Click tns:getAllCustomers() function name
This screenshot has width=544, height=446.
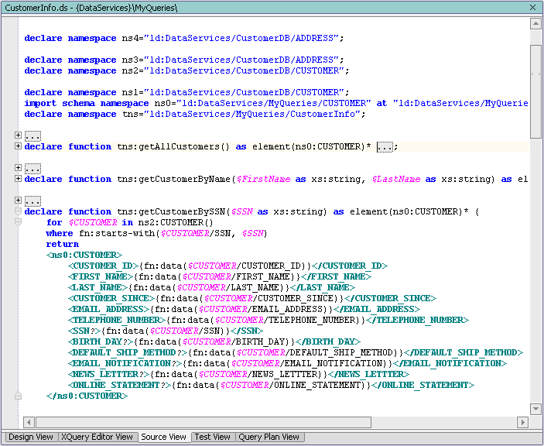173,146
